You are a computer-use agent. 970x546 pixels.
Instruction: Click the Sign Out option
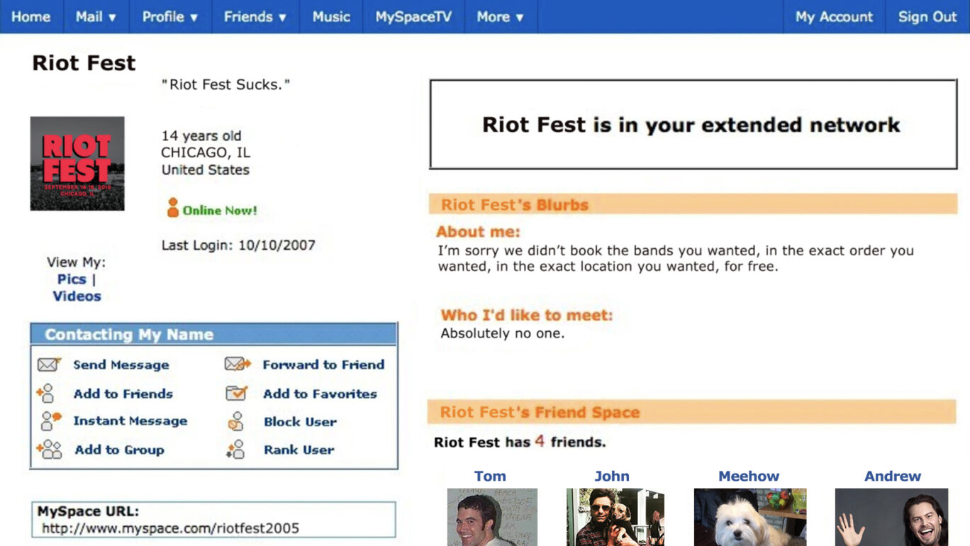point(927,17)
